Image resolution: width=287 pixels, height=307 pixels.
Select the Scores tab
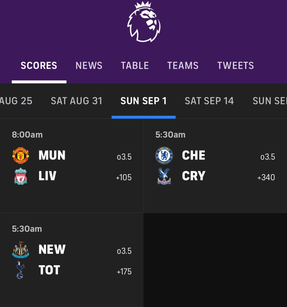pyautogui.click(x=39, y=66)
